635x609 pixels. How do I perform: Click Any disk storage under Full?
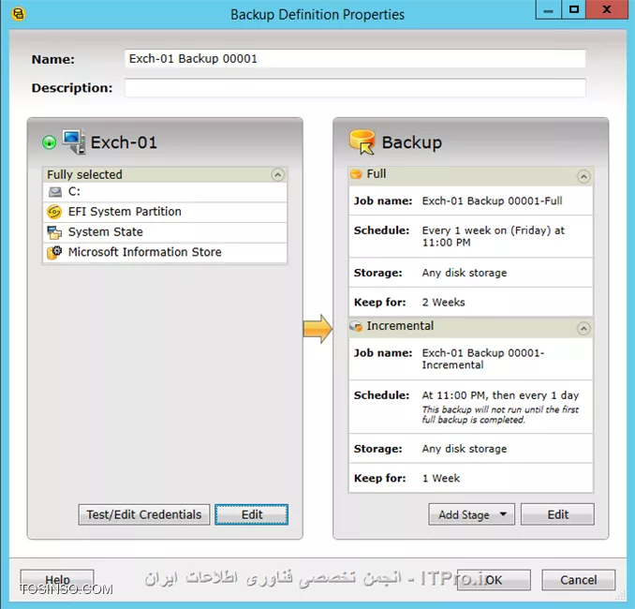tap(465, 273)
